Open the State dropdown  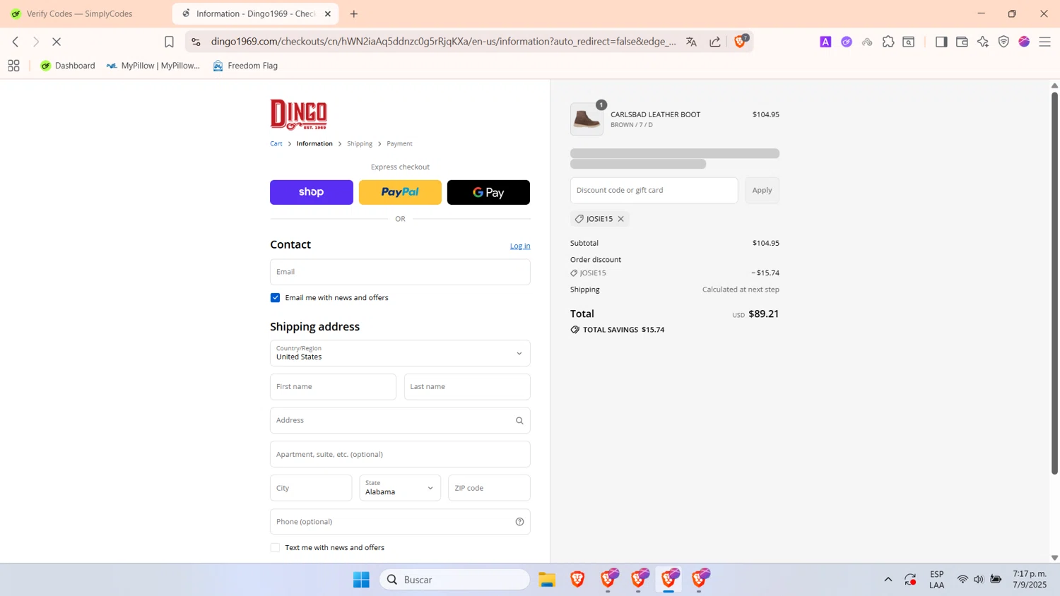pos(400,488)
